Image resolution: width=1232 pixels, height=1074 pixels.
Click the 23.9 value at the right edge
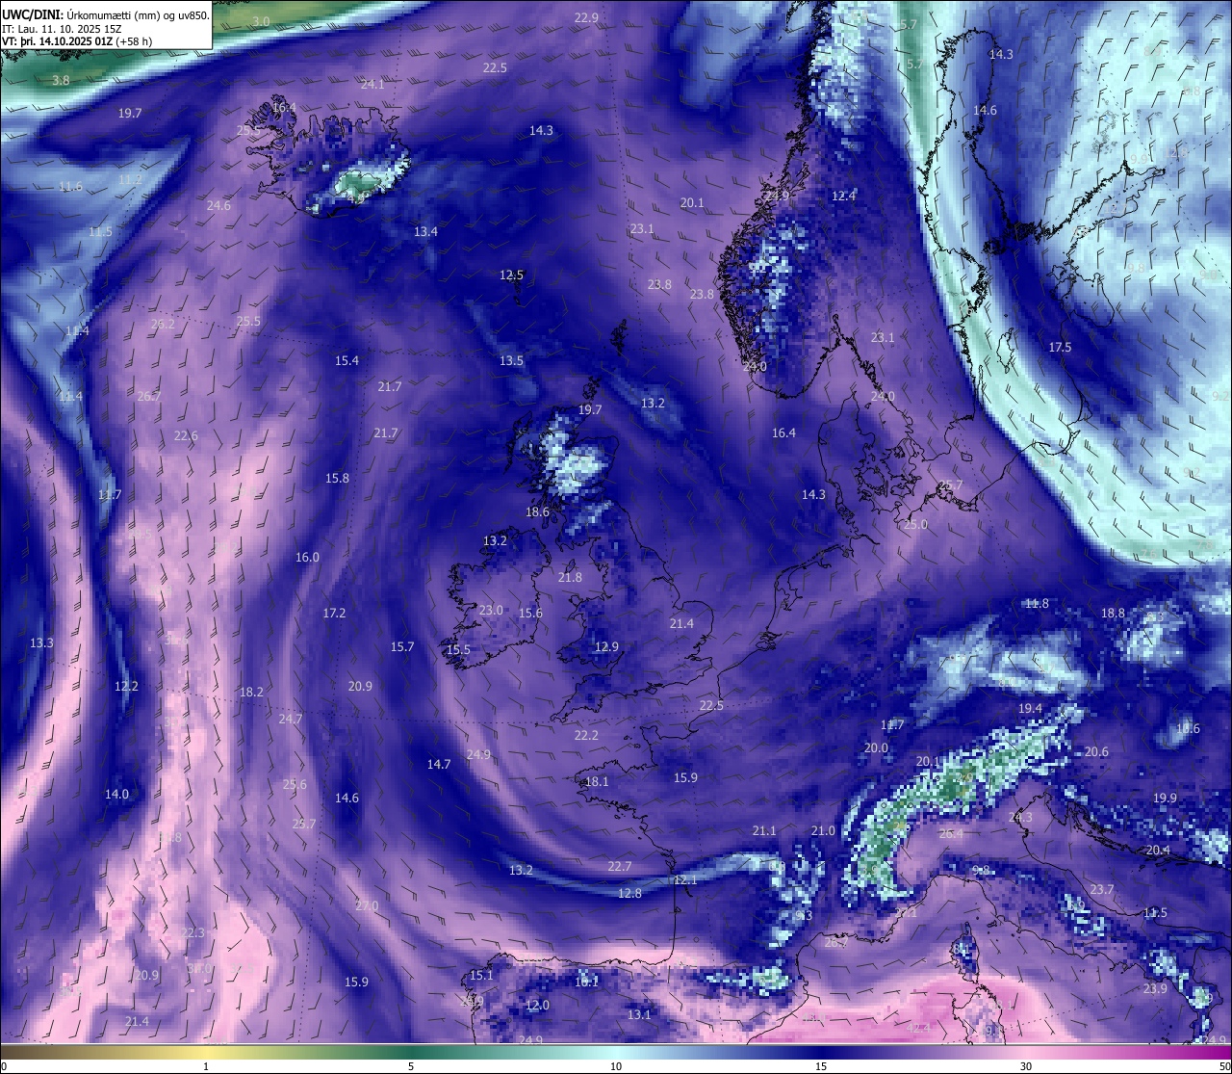(x=1155, y=988)
